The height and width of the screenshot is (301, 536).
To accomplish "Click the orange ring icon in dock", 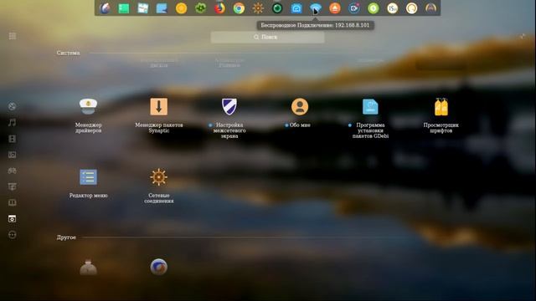I will pos(411,8).
